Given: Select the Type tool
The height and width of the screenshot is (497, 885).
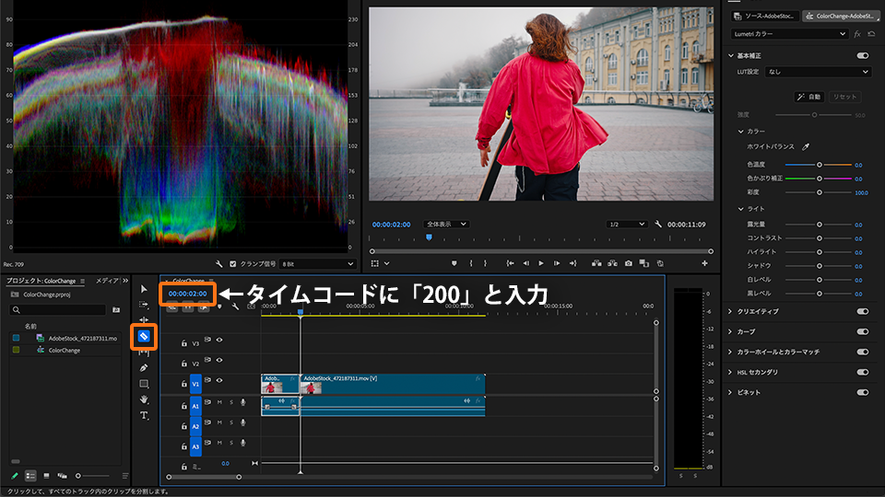Looking at the screenshot, I should click(144, 416).
